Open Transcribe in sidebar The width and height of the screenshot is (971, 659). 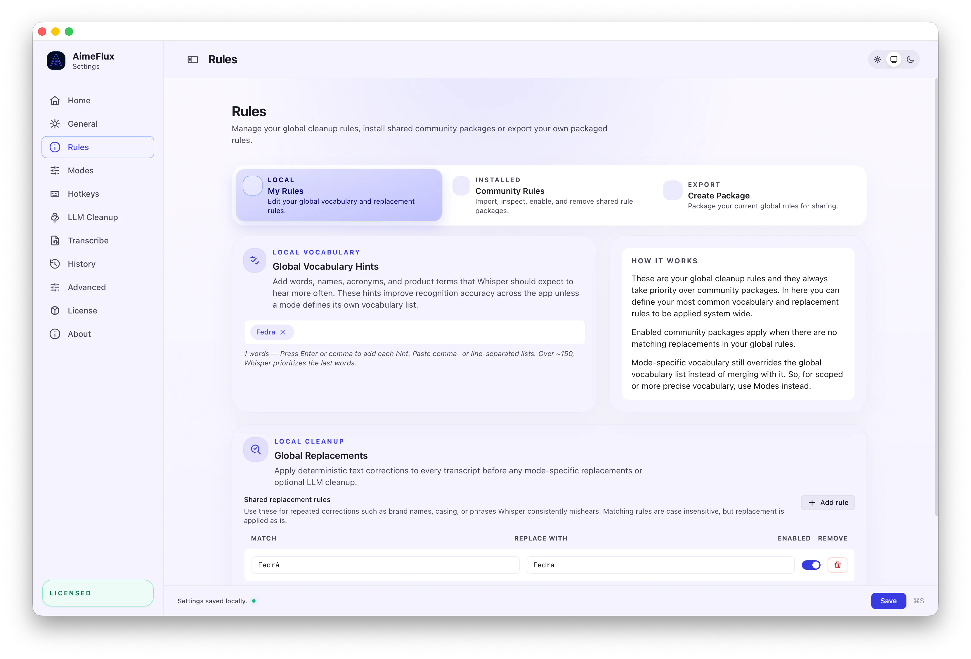point(98,241)
